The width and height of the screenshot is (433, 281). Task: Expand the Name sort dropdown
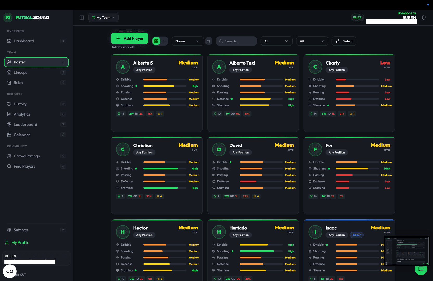(x=188, y=41)
